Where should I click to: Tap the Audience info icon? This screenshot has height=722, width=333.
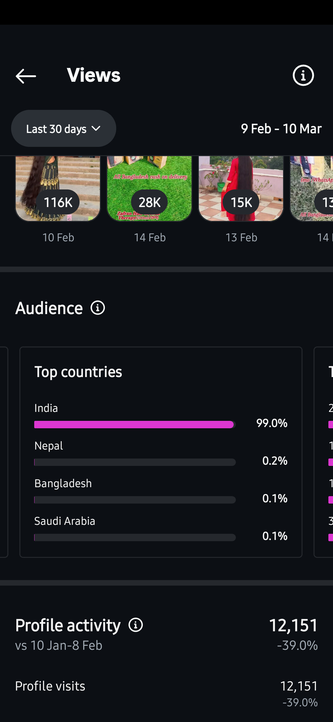tap(98, 308)
